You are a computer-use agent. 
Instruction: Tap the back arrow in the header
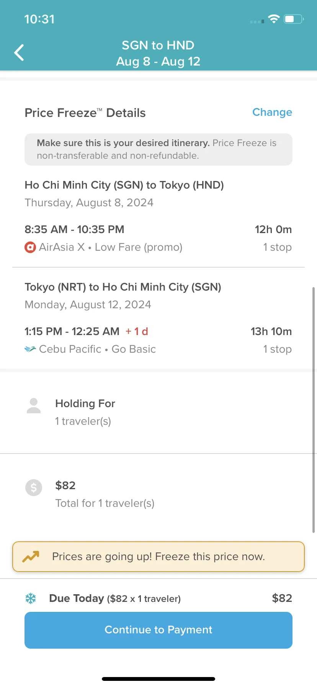(x=19, y=53)
